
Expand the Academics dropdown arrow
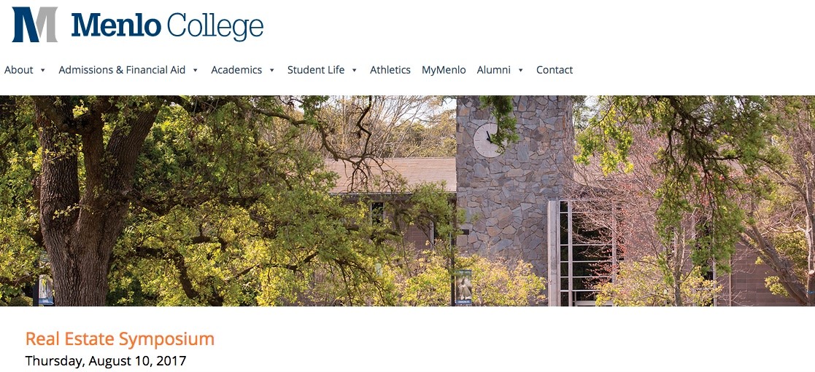pyautogui.click(x=271, y=71)
